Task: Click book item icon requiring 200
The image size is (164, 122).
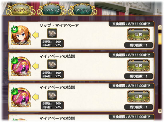Action: [52, 95]
